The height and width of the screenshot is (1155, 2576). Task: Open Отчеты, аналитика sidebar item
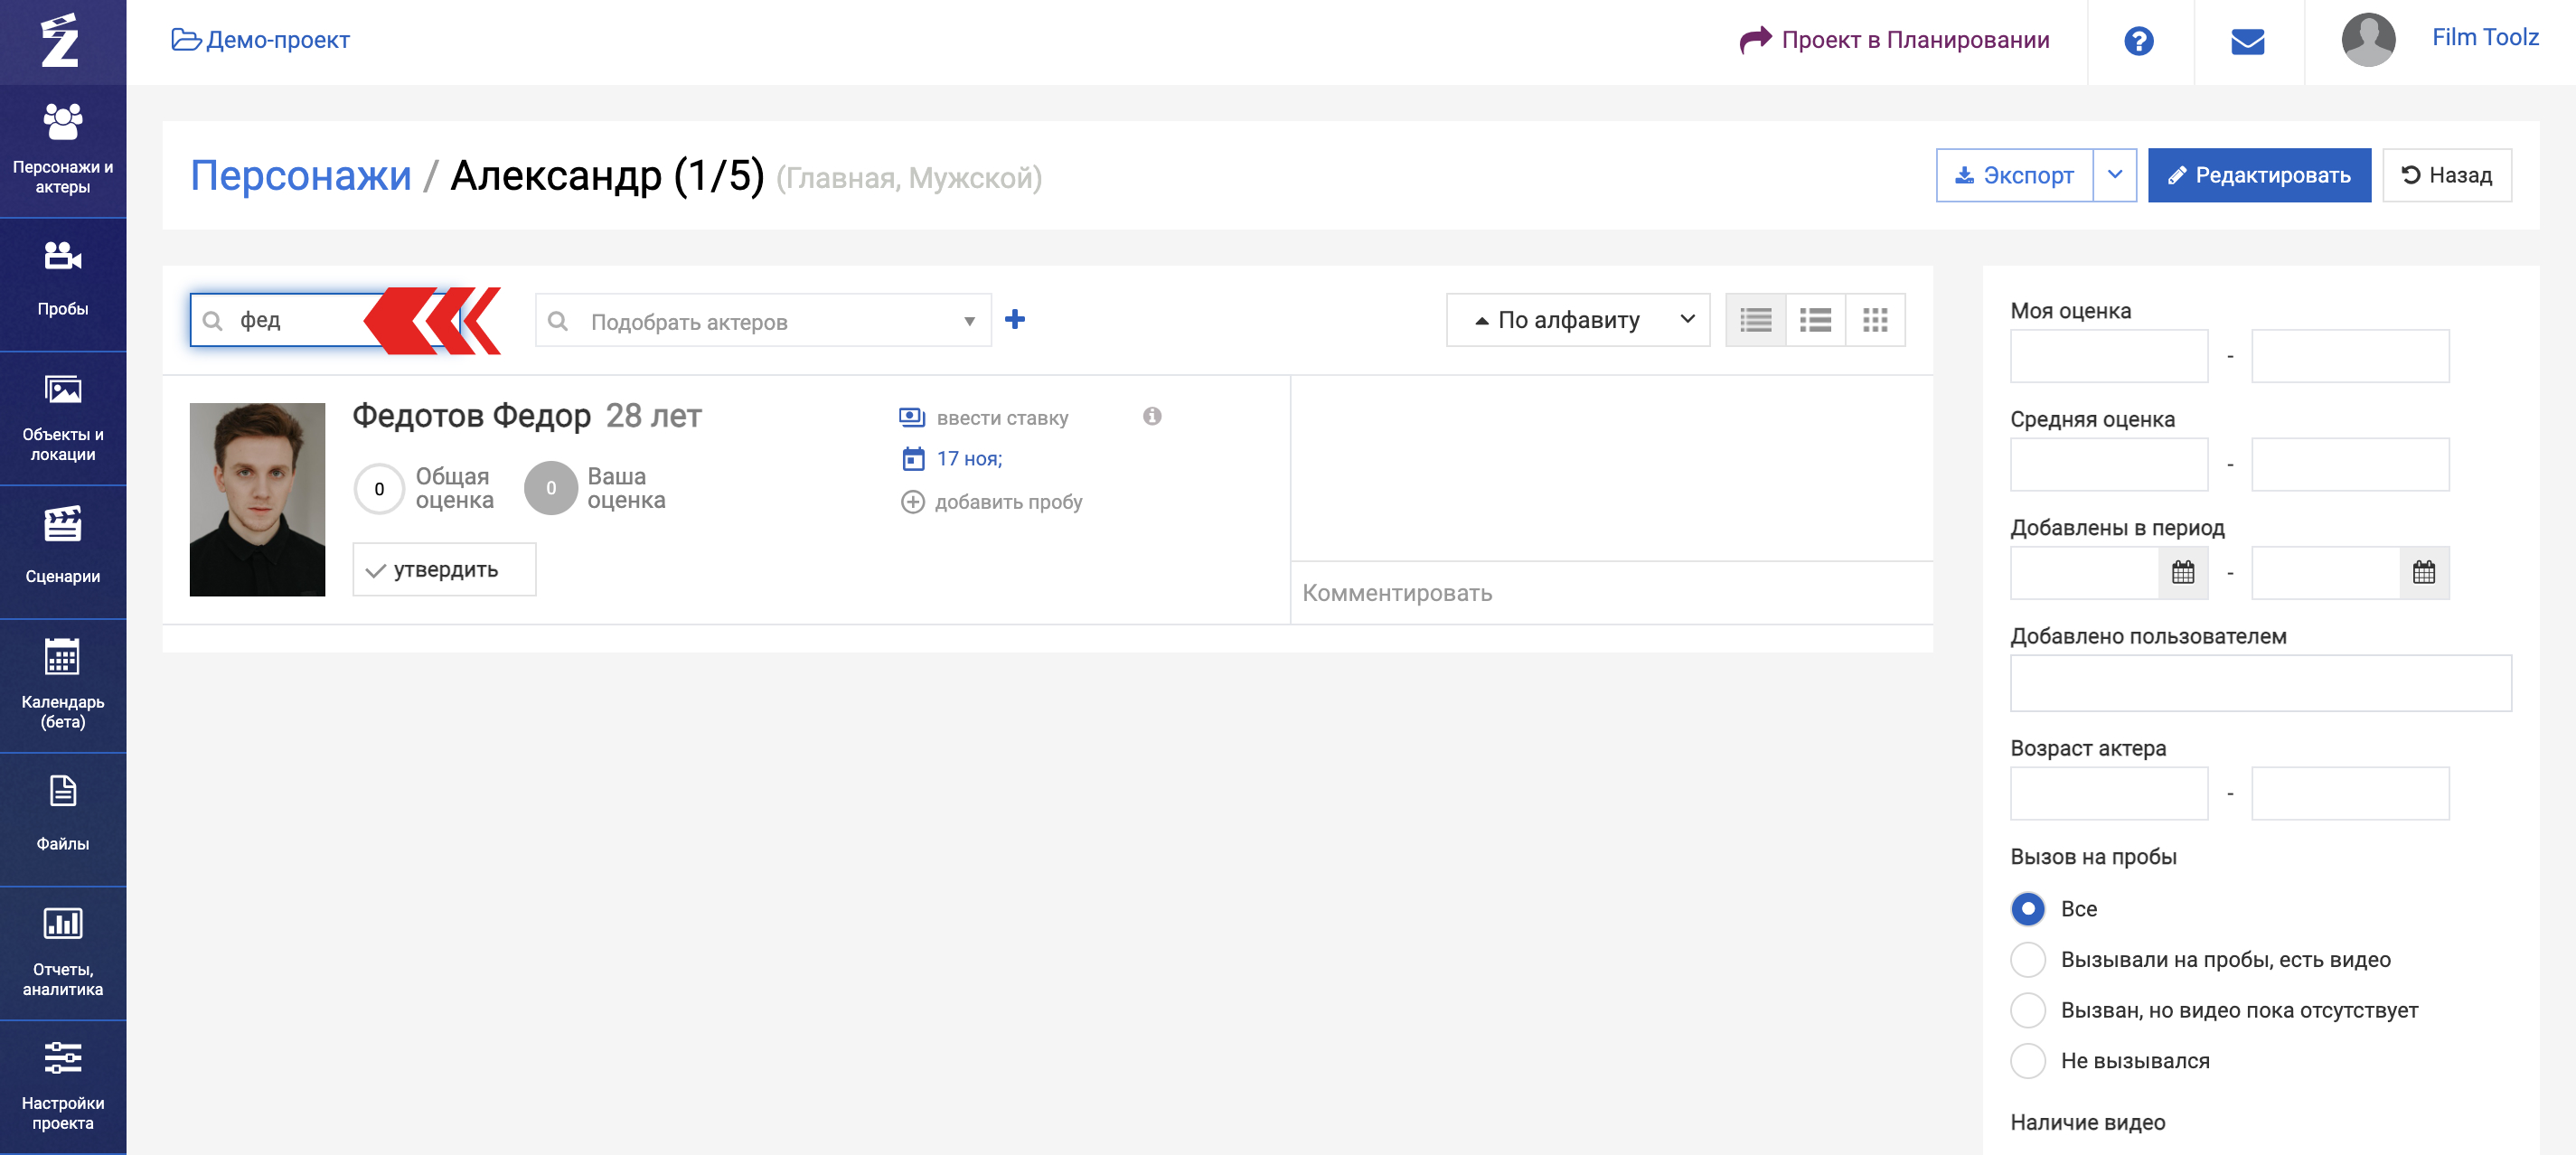point(63,954)
